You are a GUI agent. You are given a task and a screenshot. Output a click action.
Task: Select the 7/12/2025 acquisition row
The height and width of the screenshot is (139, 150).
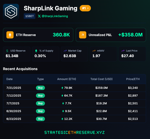tap(74, 96)
